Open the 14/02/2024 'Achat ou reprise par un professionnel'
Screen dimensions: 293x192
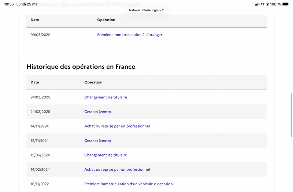(x=117, y=169)
